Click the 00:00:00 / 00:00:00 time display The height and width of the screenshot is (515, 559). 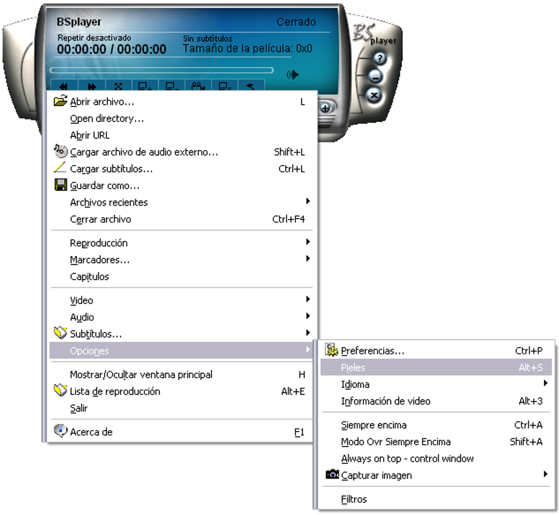click(112, 49)
